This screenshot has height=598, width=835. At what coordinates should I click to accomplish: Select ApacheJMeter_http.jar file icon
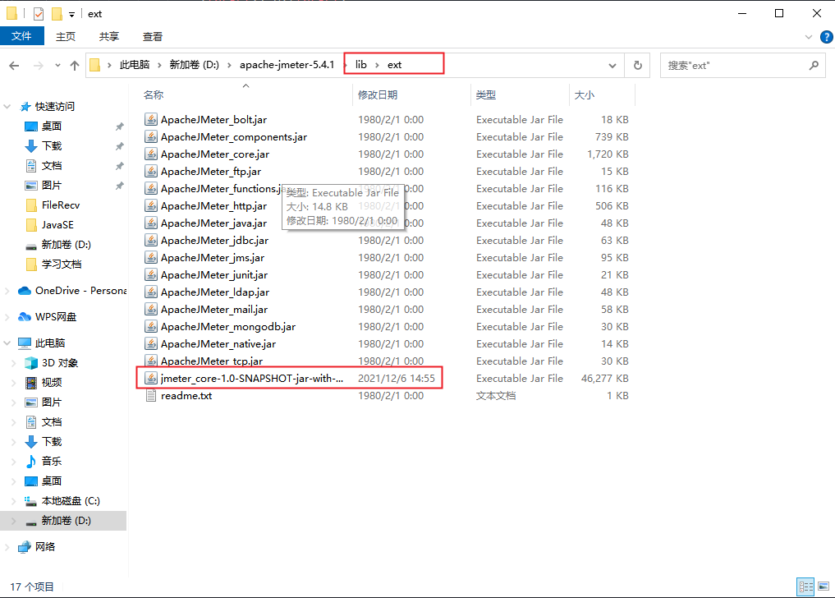click(x=151, y=205)
